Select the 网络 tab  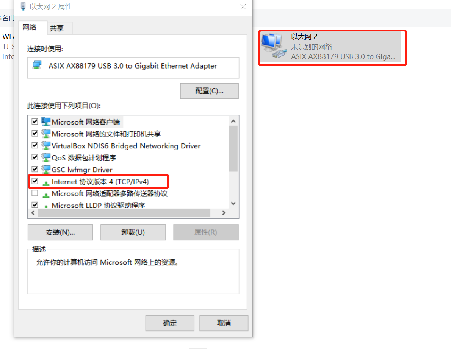tap(30, 27)
